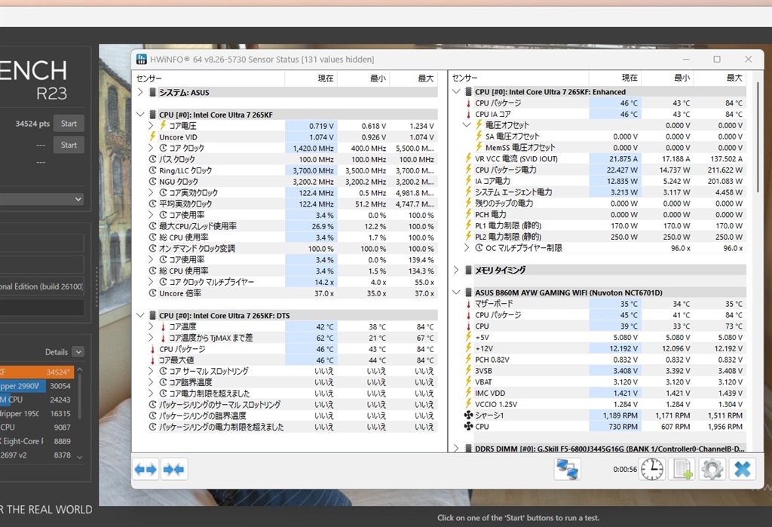Click the thermometer icon beside left-panel CPU パッケージ

[x=152, y=349]
